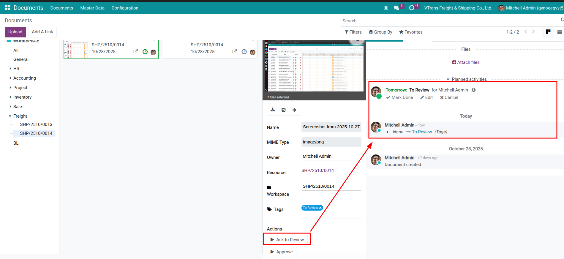Collapse the Freight workspace folder
The width and height of the screenshot is (564, 259).
point(10,116)
